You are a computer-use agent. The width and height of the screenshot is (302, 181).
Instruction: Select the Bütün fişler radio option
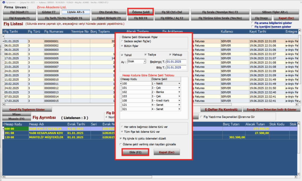pos(122,46)
